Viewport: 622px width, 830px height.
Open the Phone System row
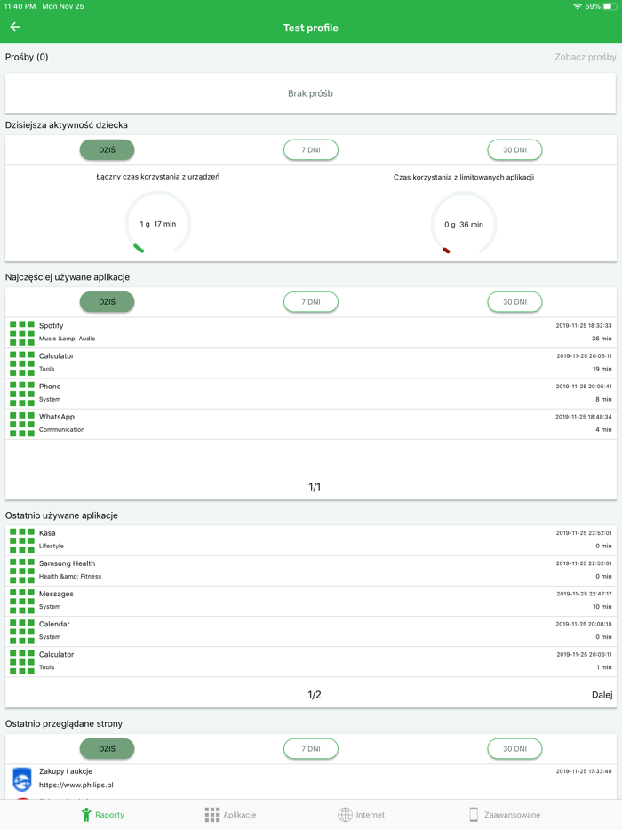pyautogui.click(x=311, y=394)
